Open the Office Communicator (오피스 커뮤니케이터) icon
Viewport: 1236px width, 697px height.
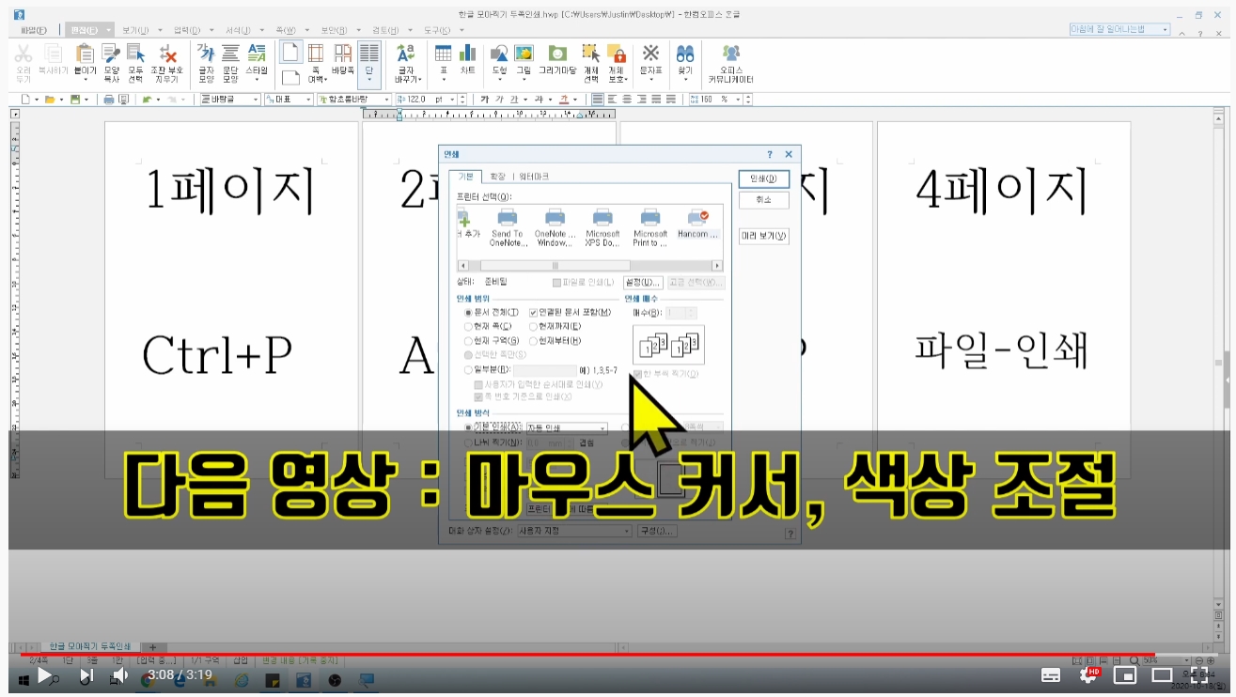(731, 54)
